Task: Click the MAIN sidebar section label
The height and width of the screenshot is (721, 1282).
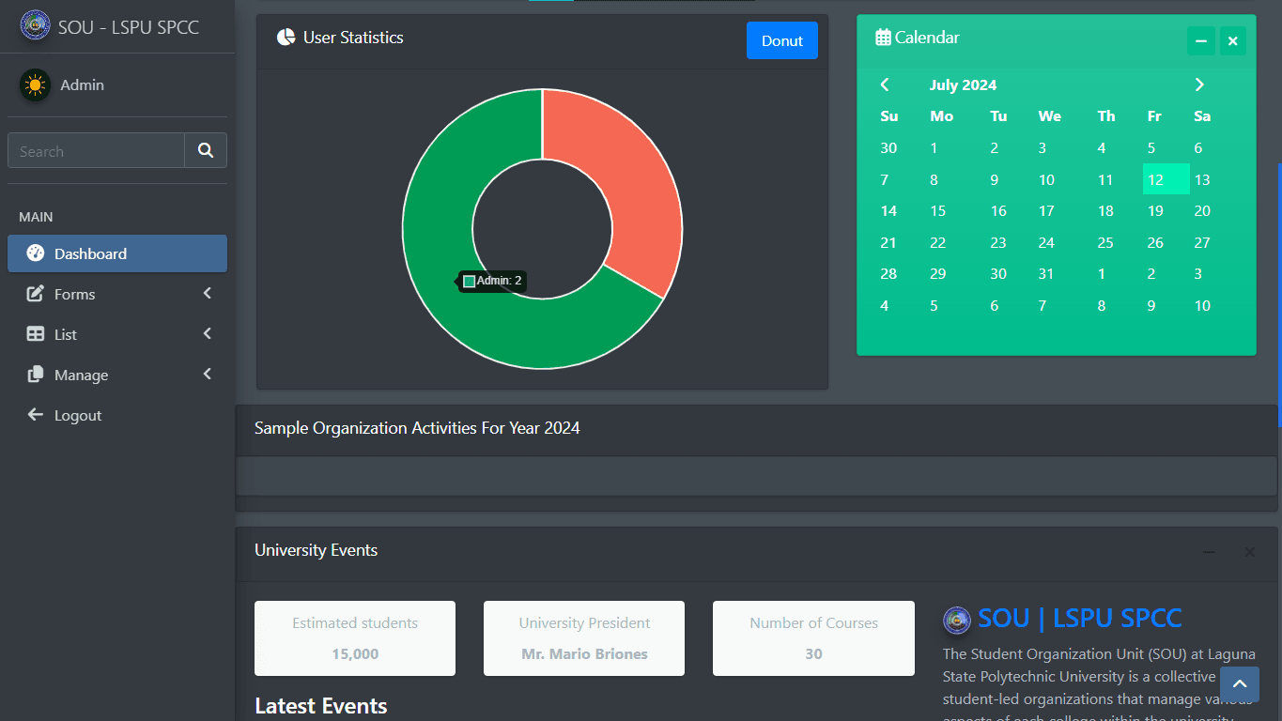Action: pyautogui.click(x=36, y=217)
